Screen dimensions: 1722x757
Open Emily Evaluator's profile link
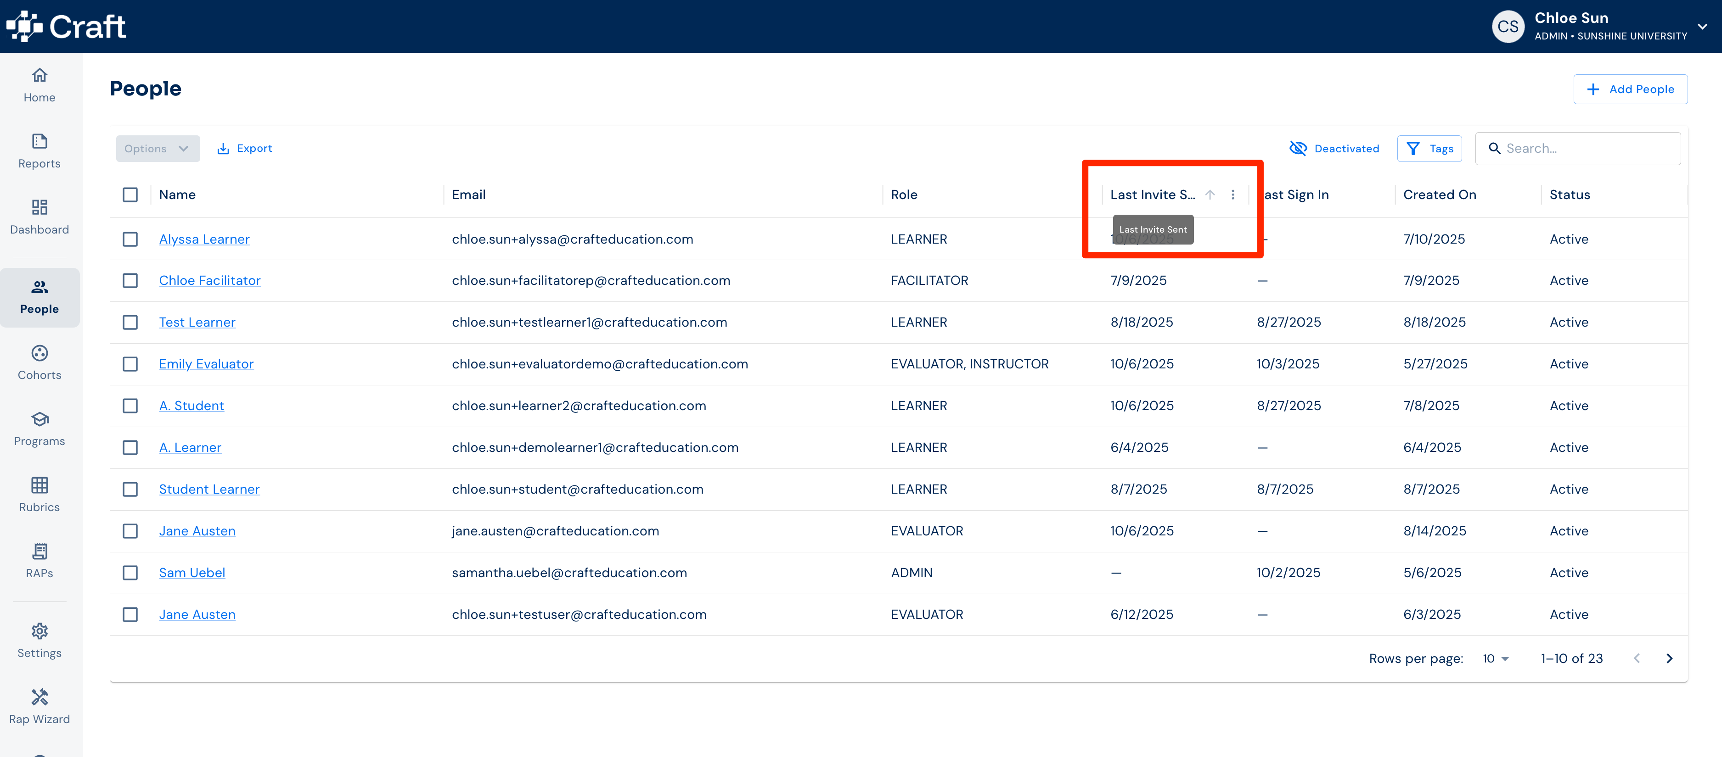pos(206,364)
